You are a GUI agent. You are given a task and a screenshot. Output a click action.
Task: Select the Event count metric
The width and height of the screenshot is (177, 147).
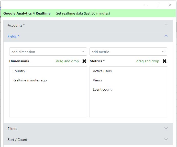102,89
